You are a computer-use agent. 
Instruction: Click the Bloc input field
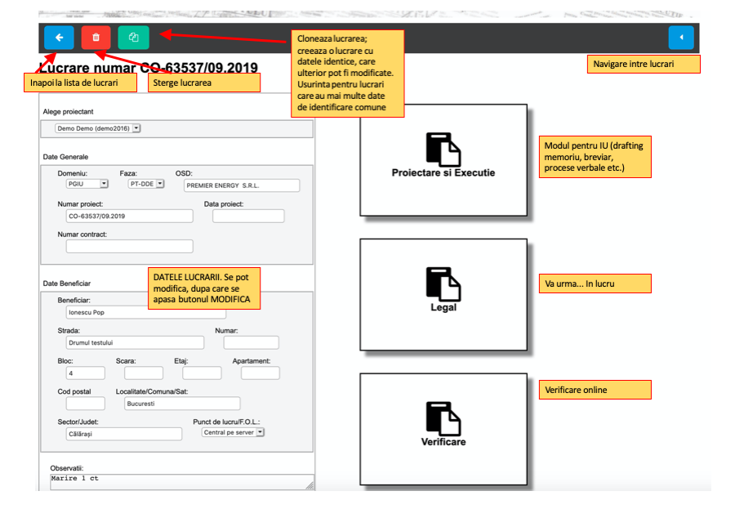pos(85,373)
